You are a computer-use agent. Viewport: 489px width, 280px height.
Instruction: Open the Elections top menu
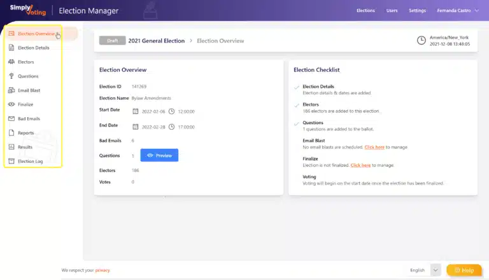click(365, 10)
